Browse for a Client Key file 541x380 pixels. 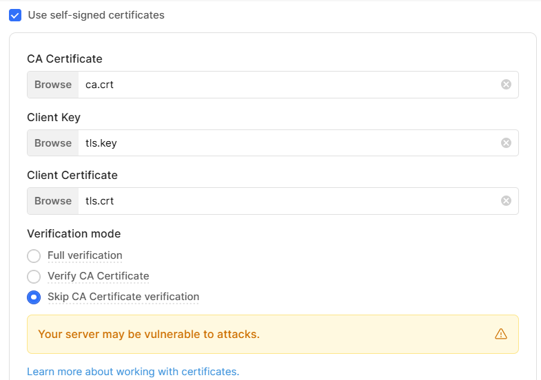(53, 143)
